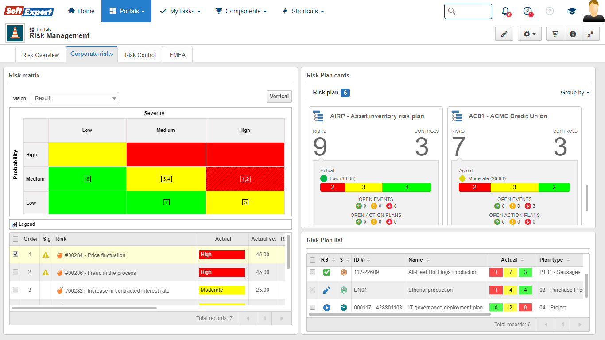Click the pencil edit portal button
Viewport: 605px width, 340px height.
[504, 34]
